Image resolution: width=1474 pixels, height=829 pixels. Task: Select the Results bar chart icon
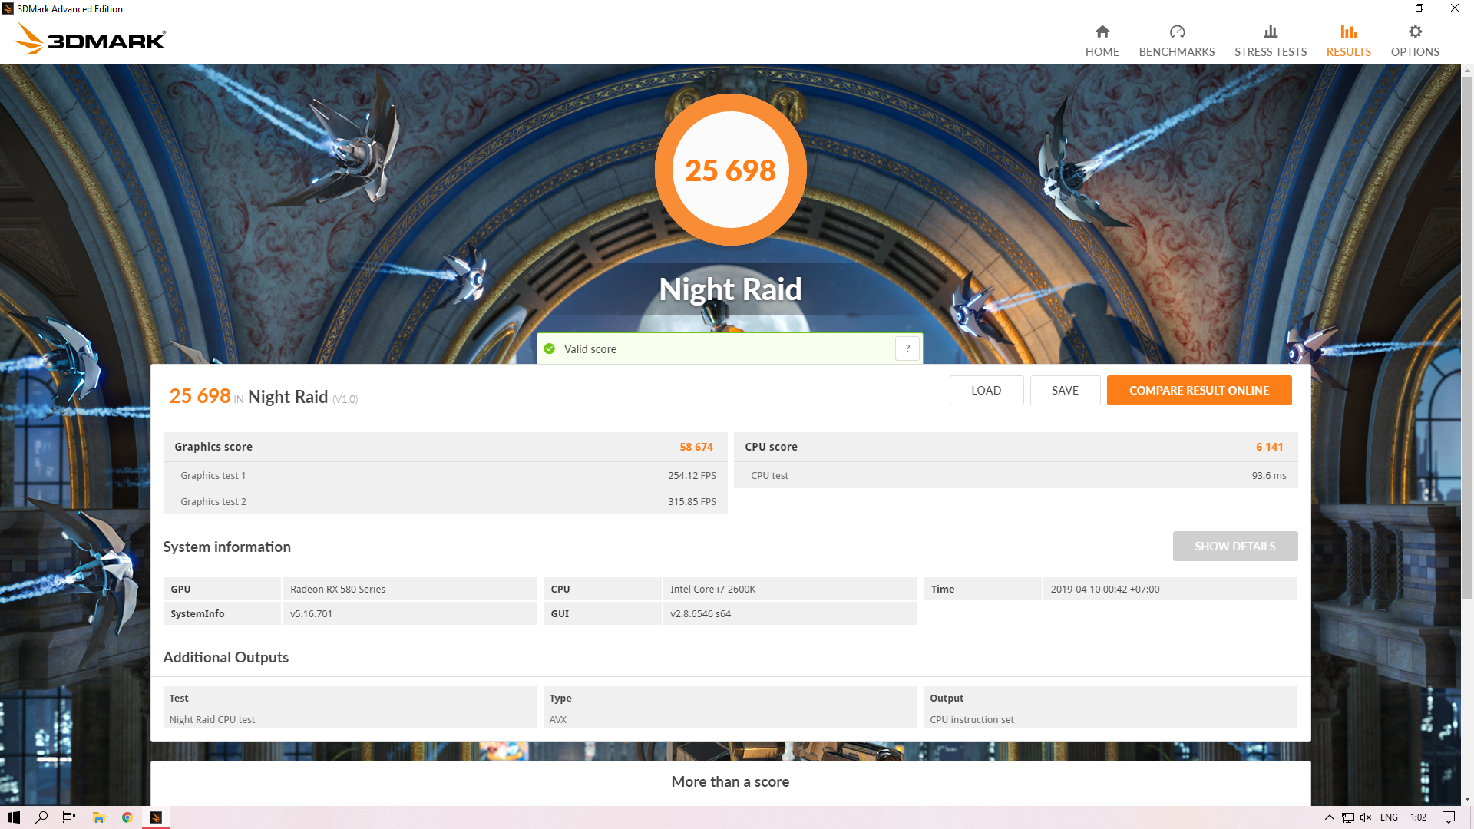tap(1348, 31)
